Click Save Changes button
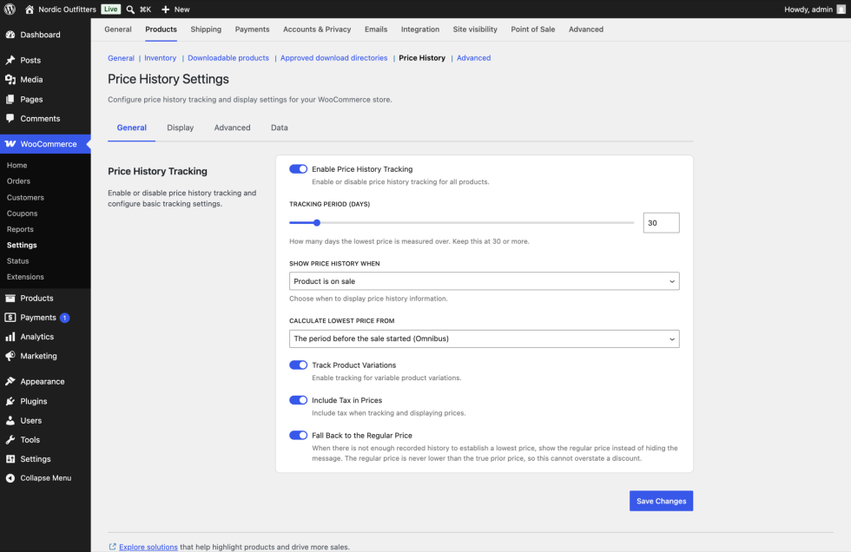Image resolution: width=851 pixels, height=552 pixels. click(661, 501)
